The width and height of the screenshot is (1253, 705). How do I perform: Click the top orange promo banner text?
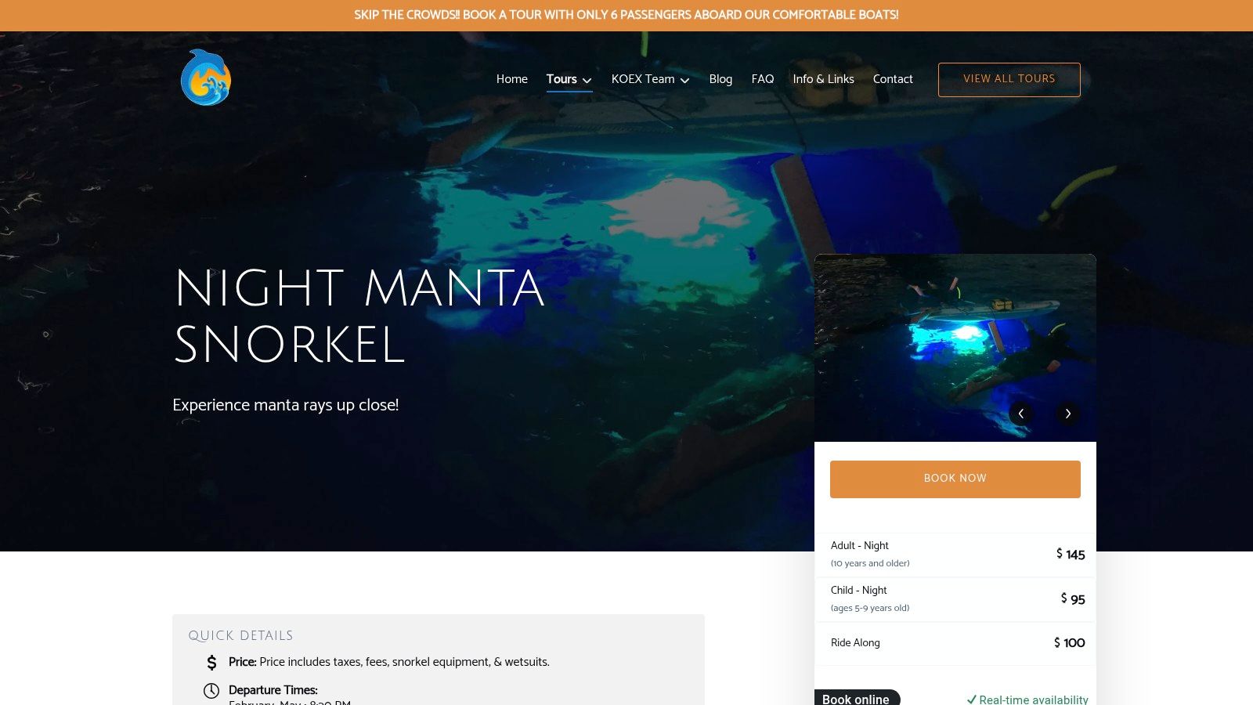626,15
